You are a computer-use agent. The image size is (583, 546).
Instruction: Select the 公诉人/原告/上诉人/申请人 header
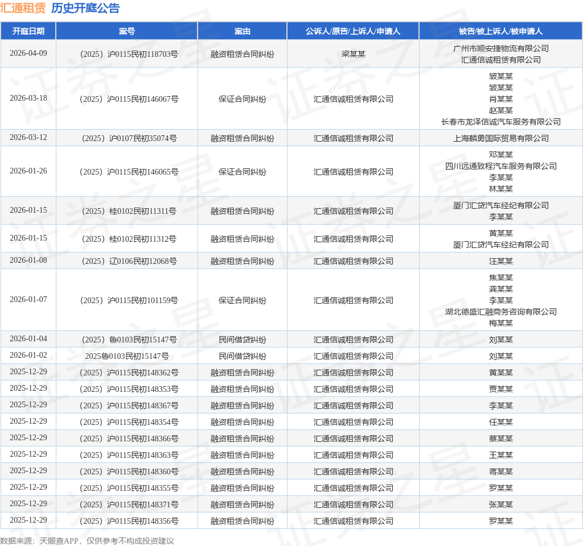click(353, 31)
